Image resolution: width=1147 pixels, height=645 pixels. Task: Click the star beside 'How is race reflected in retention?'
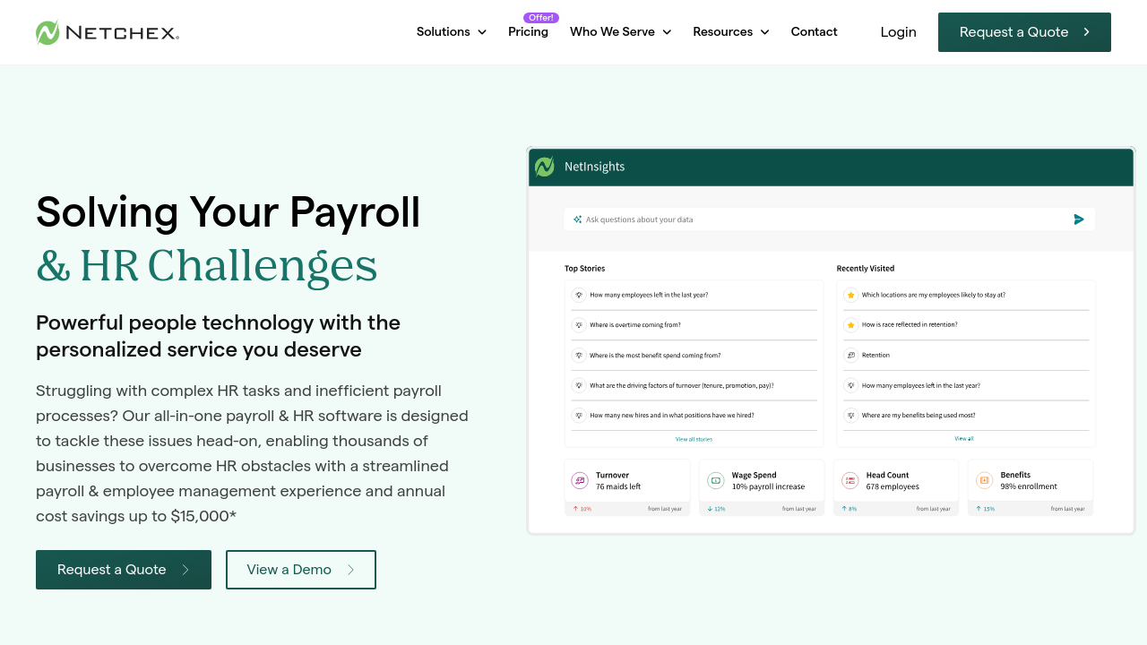(x=850, y=325)
